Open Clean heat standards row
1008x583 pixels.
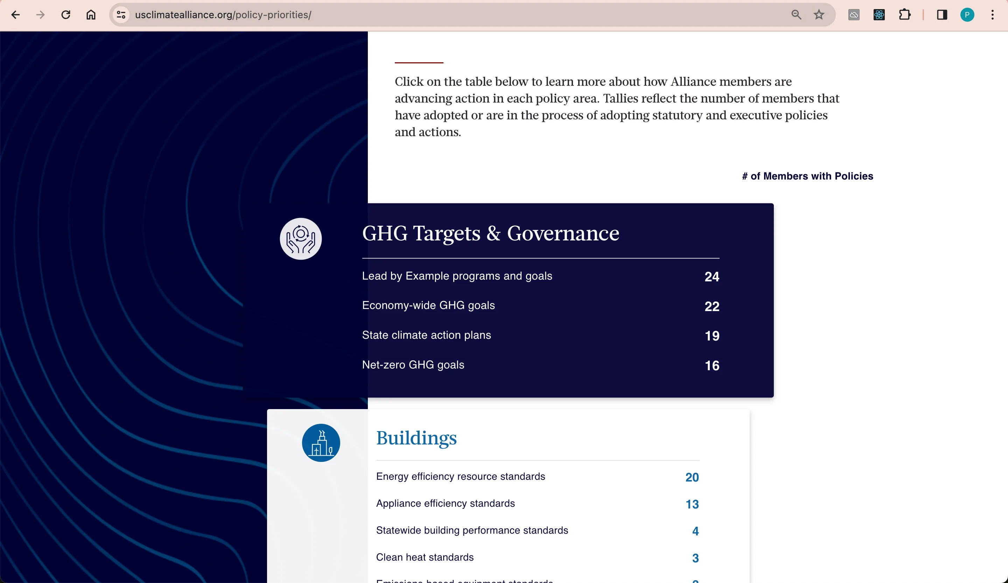pos(538,557)
